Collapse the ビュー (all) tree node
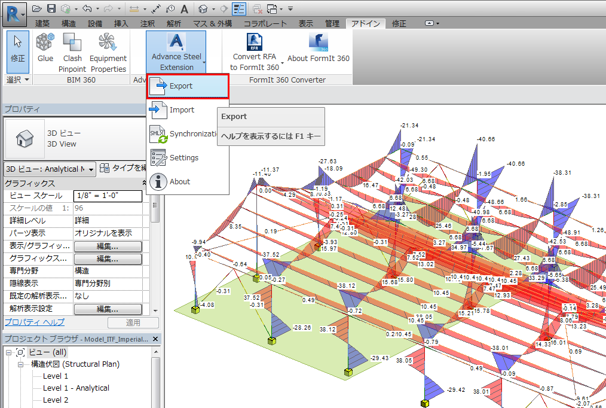 point(8,352)
